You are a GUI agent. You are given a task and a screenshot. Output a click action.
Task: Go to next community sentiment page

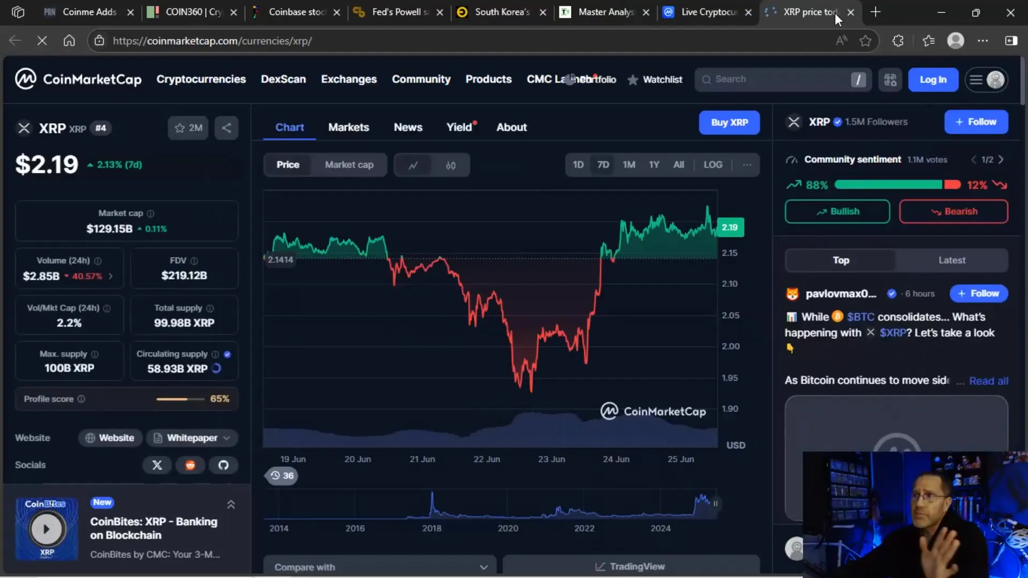point(1001,159)
